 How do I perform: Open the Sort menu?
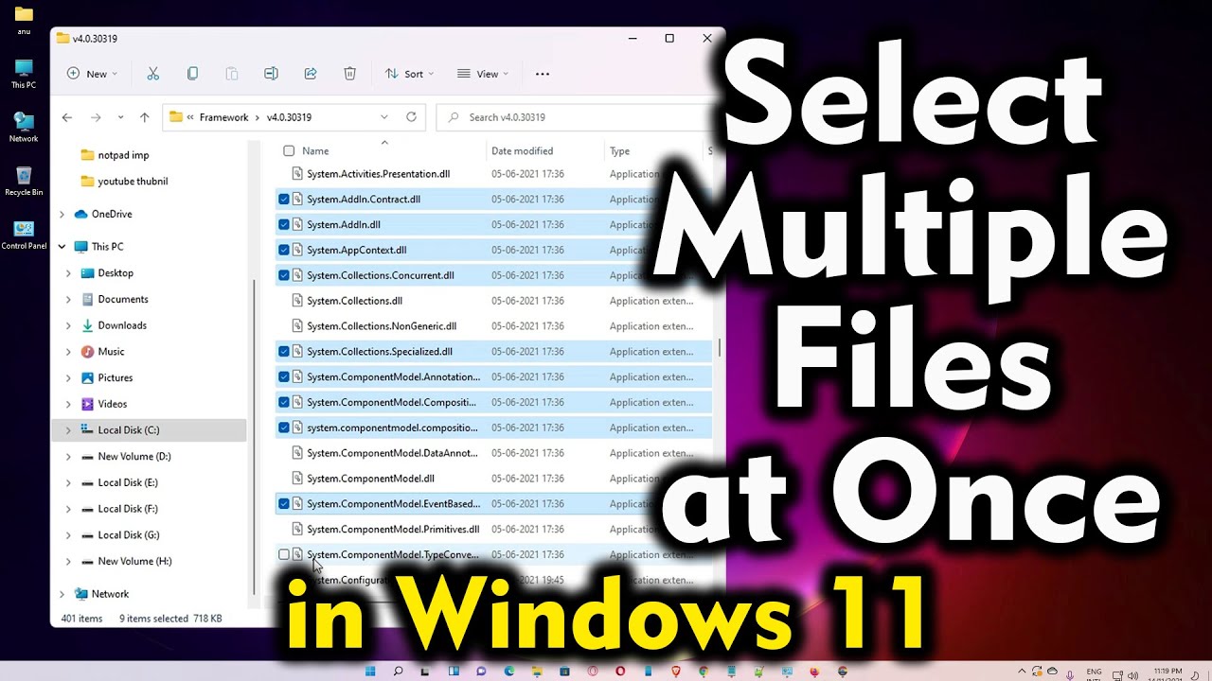[409, 74]
